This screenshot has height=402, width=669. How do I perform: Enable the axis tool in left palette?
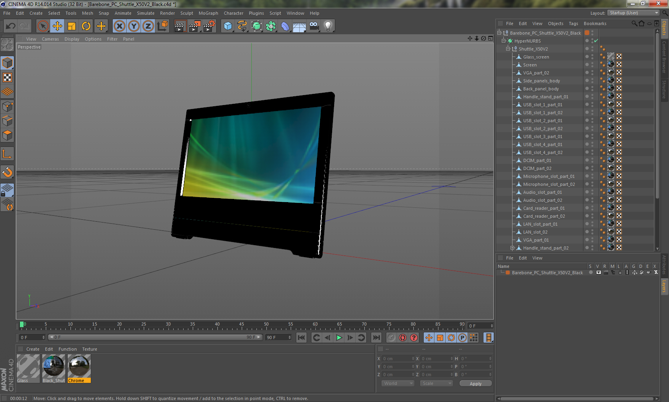coord(8,154)
